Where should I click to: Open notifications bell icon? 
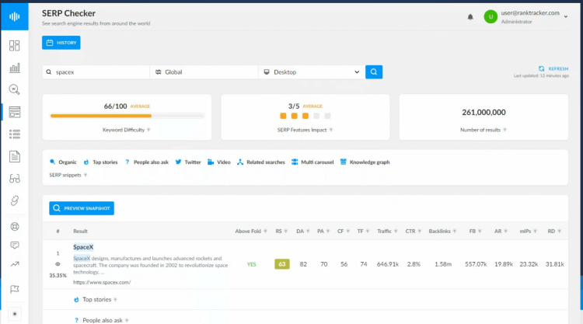(x=470, y=17)
